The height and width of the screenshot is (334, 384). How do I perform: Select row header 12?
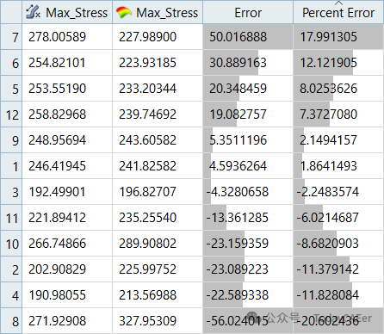click(11, 114)
